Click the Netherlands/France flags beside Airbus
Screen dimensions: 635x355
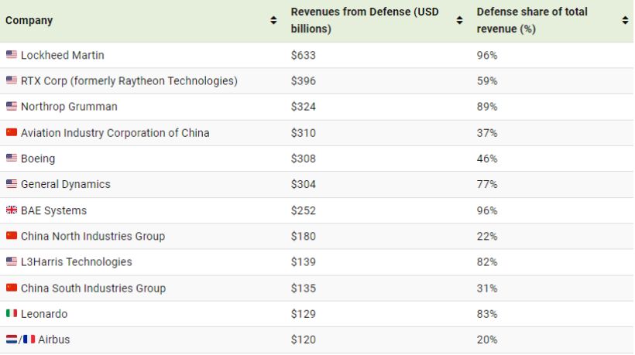point(20,340)
